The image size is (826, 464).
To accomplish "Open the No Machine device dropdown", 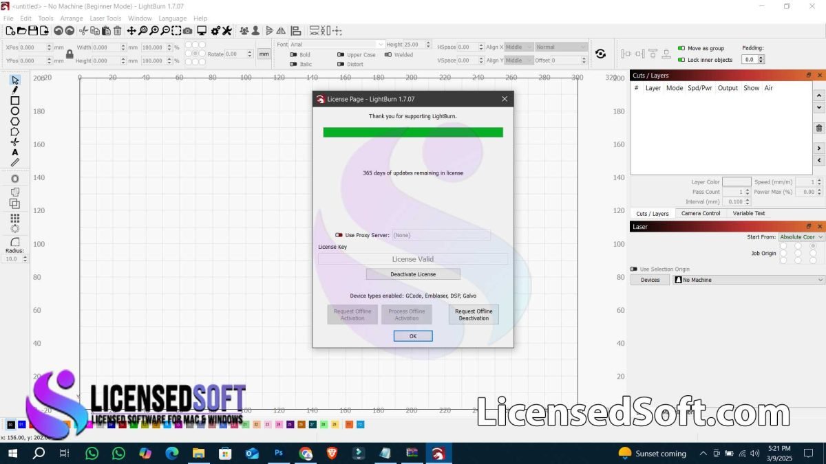I will click(x=749, y=280).
